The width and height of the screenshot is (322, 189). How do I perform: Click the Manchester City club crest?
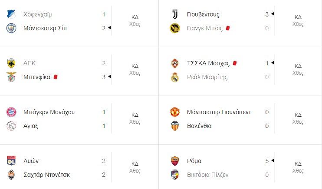(x=11, y=28)
